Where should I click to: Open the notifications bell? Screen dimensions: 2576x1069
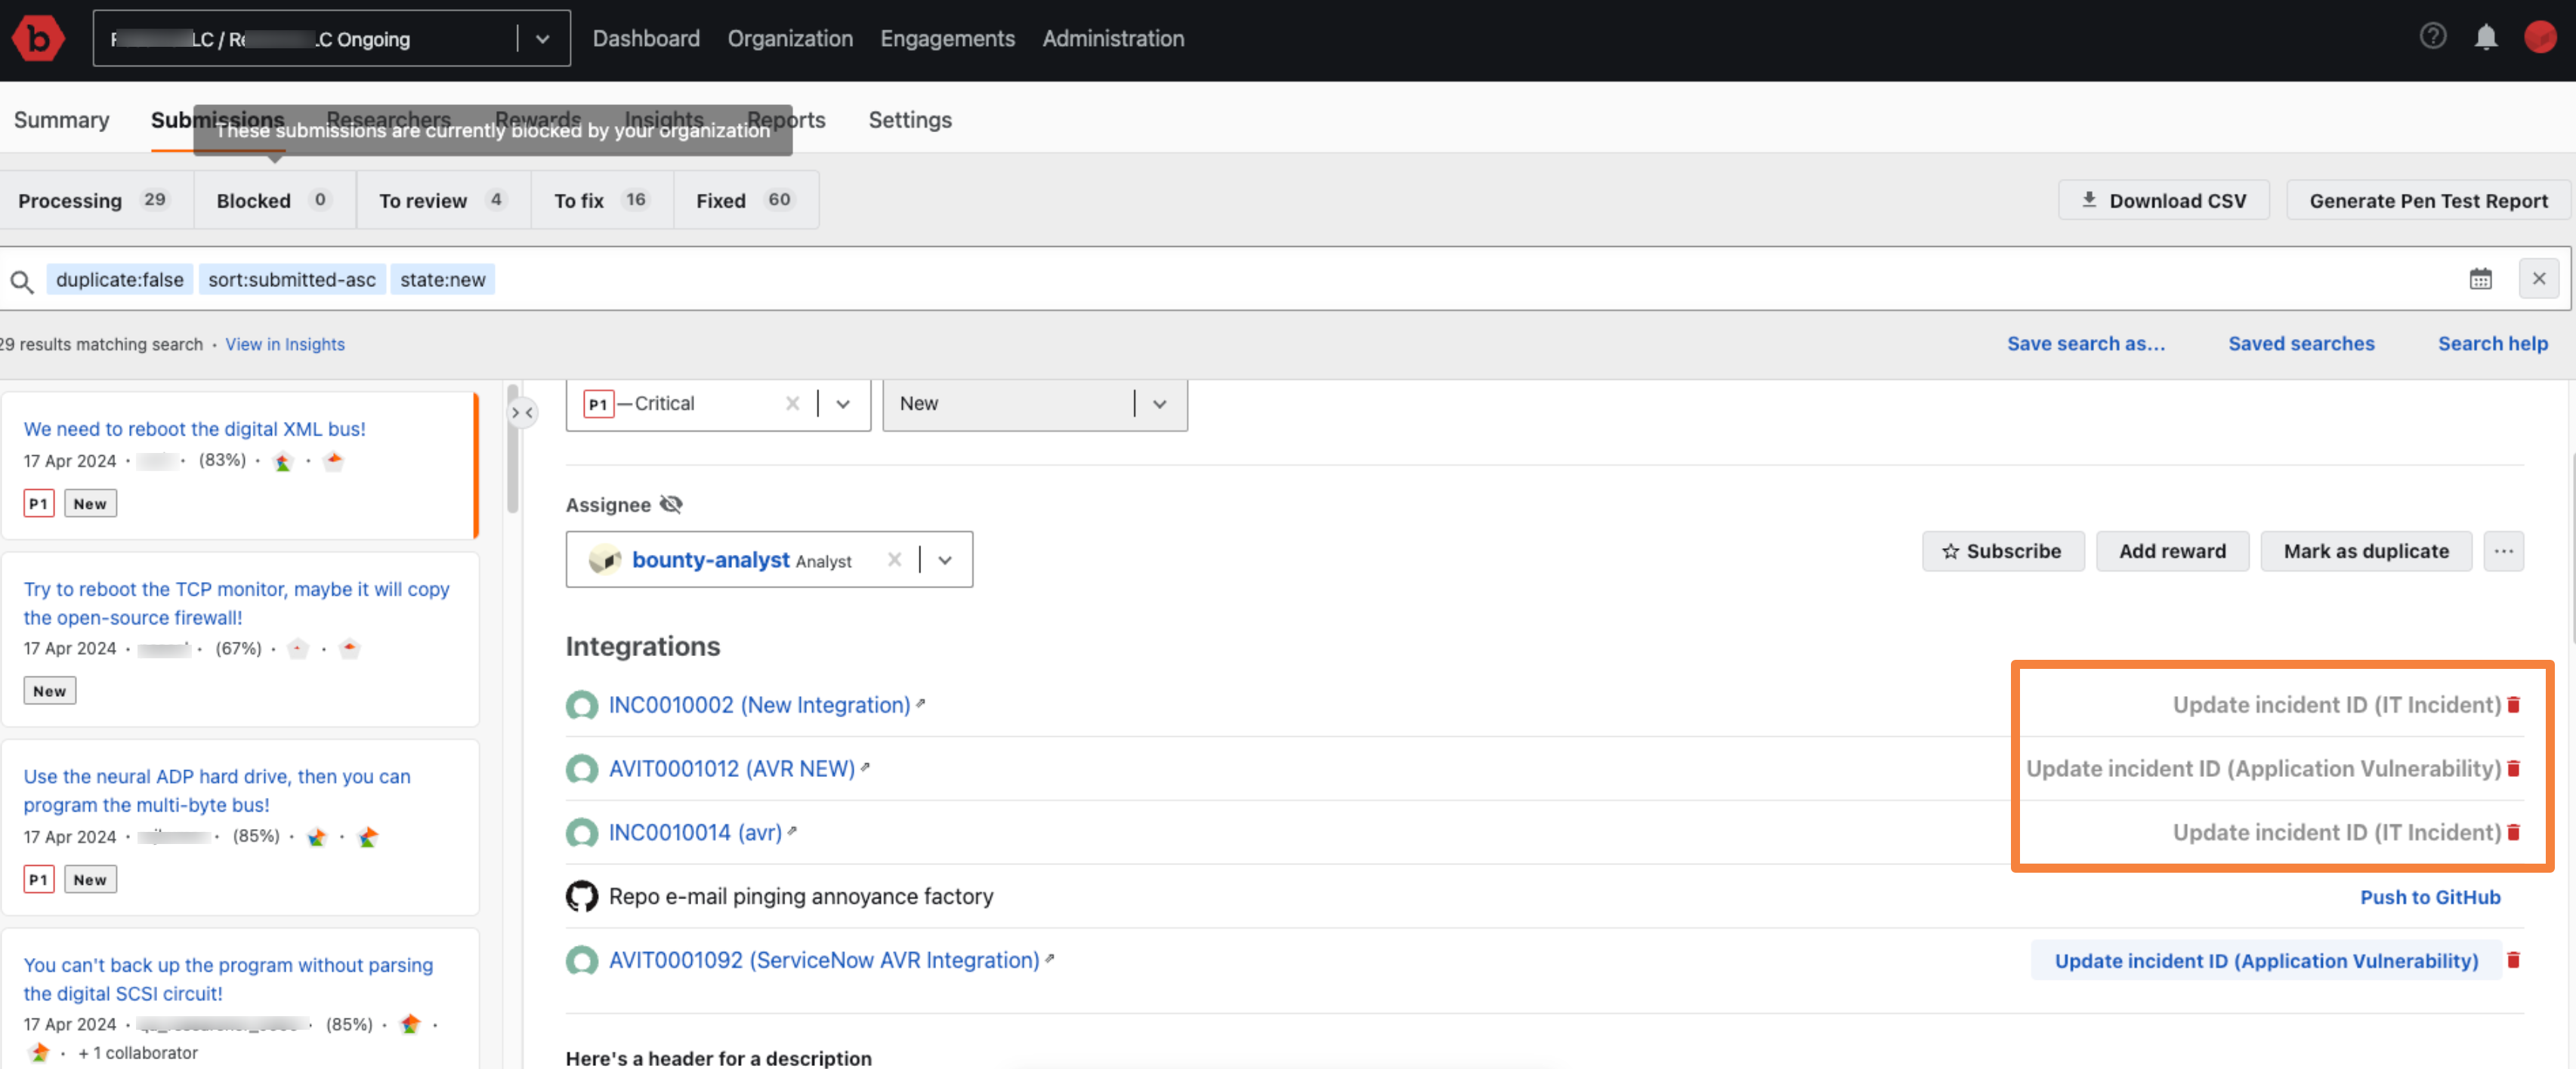click(x=2485, y=38)
